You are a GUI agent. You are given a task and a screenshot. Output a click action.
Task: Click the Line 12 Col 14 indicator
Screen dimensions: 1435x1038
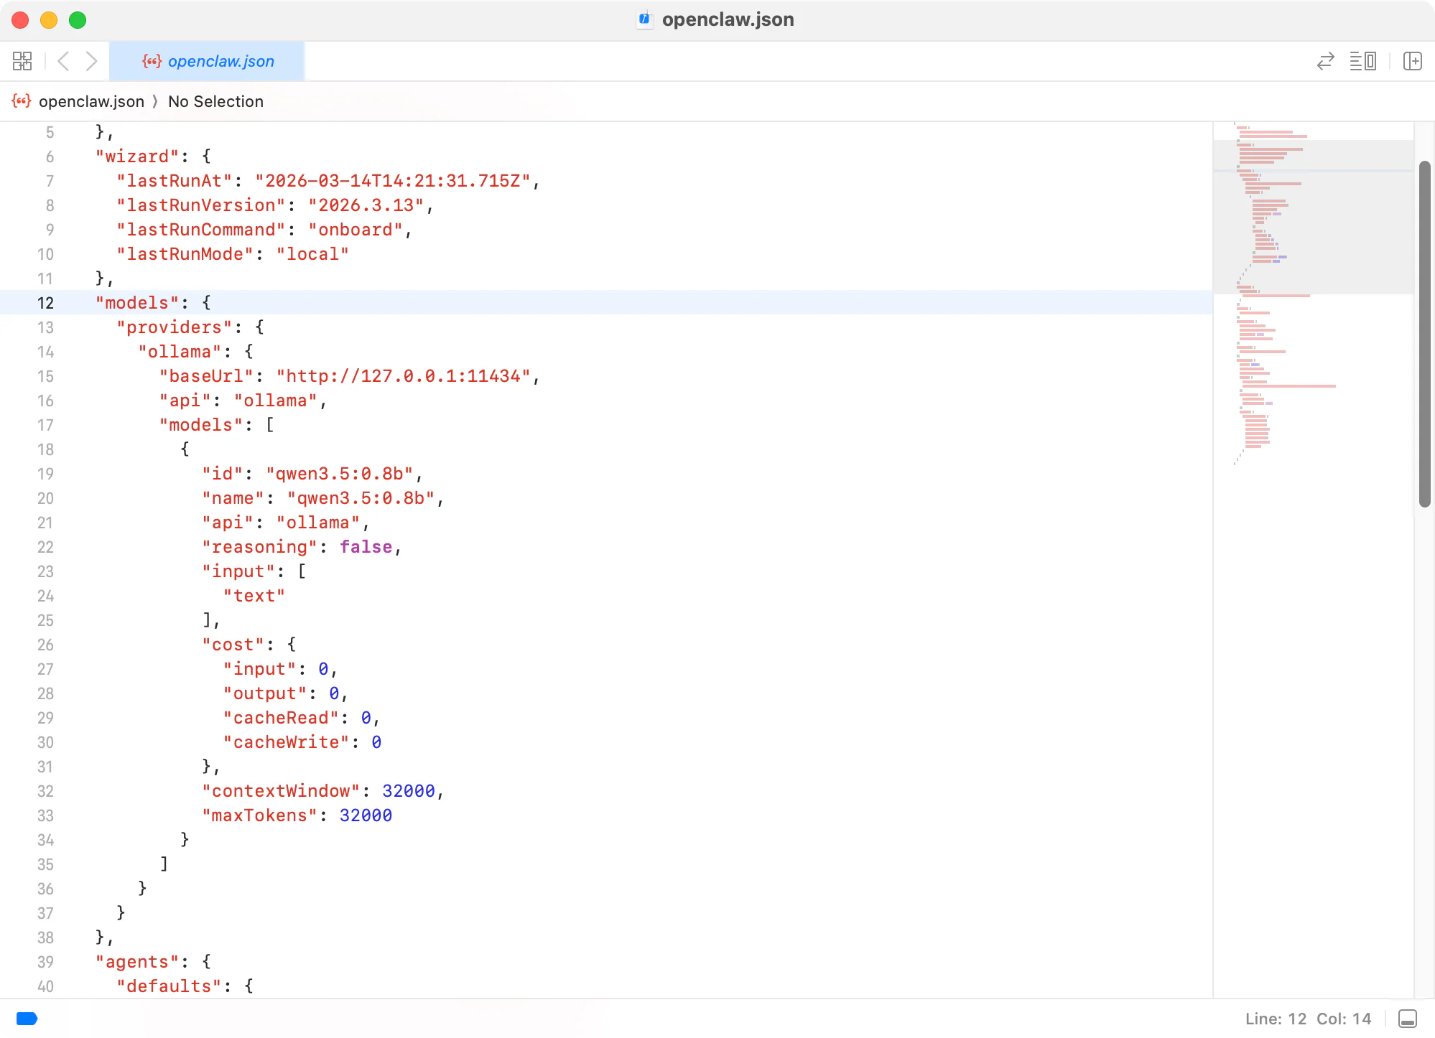1308,1019
